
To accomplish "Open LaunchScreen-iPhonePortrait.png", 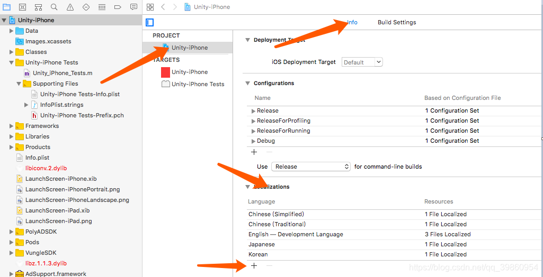I will [x=73, y=189].
